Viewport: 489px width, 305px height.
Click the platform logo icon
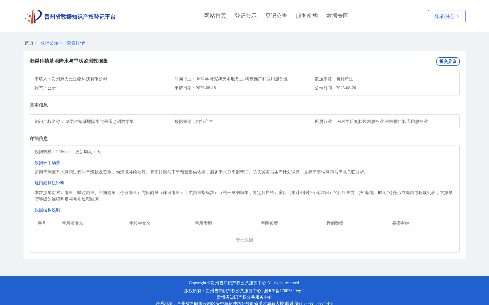33,16
